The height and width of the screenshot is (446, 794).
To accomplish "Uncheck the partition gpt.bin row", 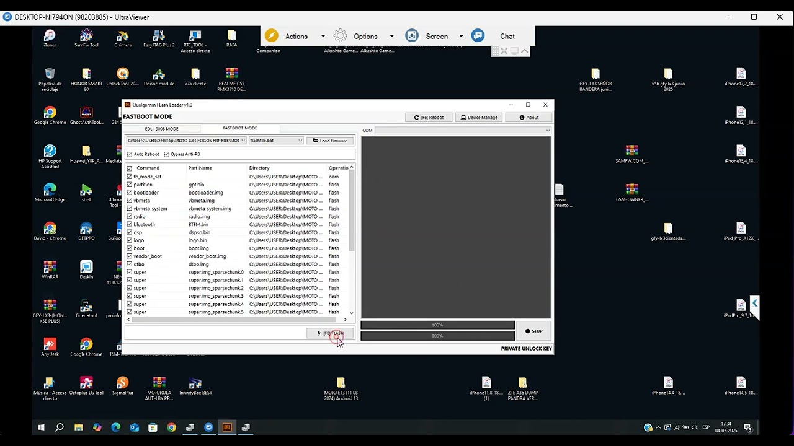I will click(x=130, y=185).
